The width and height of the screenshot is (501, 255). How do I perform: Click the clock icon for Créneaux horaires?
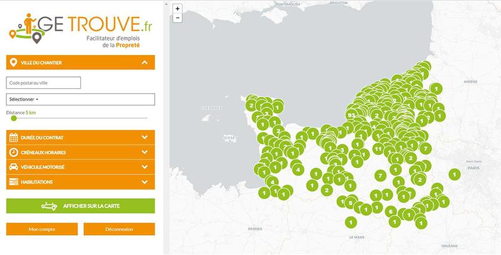(13, 152)
